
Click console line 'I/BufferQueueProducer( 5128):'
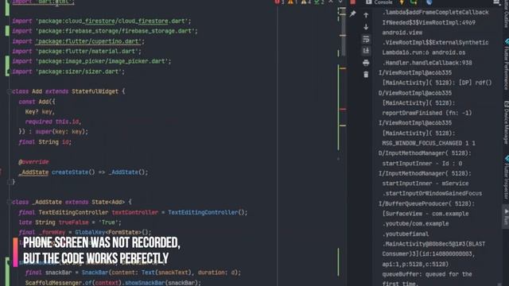pyautogui.click(x=426, y=204)
